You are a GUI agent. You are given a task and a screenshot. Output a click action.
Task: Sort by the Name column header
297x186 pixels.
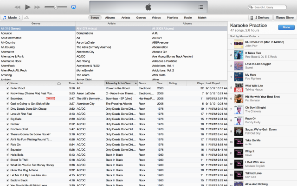(x=33, y=83)
